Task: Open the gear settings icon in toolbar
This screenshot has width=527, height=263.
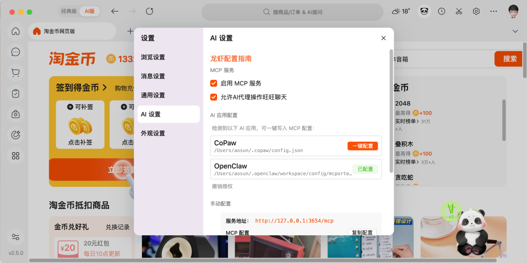Action: click(x=476, y=11)
